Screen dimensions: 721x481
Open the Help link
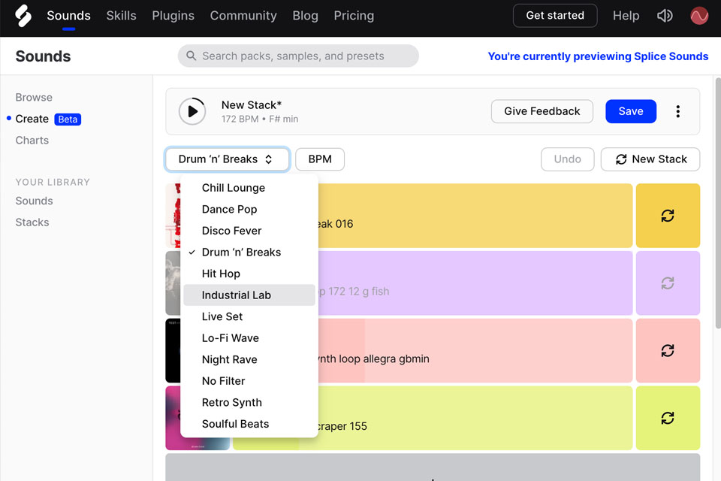click(626, 16)
